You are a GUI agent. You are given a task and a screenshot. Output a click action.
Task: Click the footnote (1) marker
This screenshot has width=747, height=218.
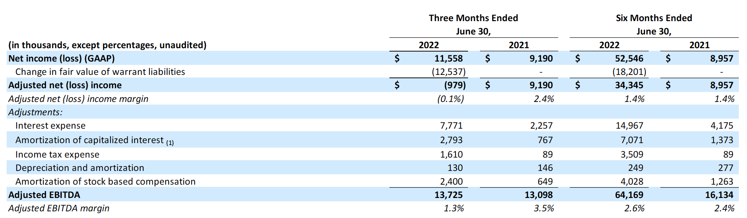(x=170, y=143)
